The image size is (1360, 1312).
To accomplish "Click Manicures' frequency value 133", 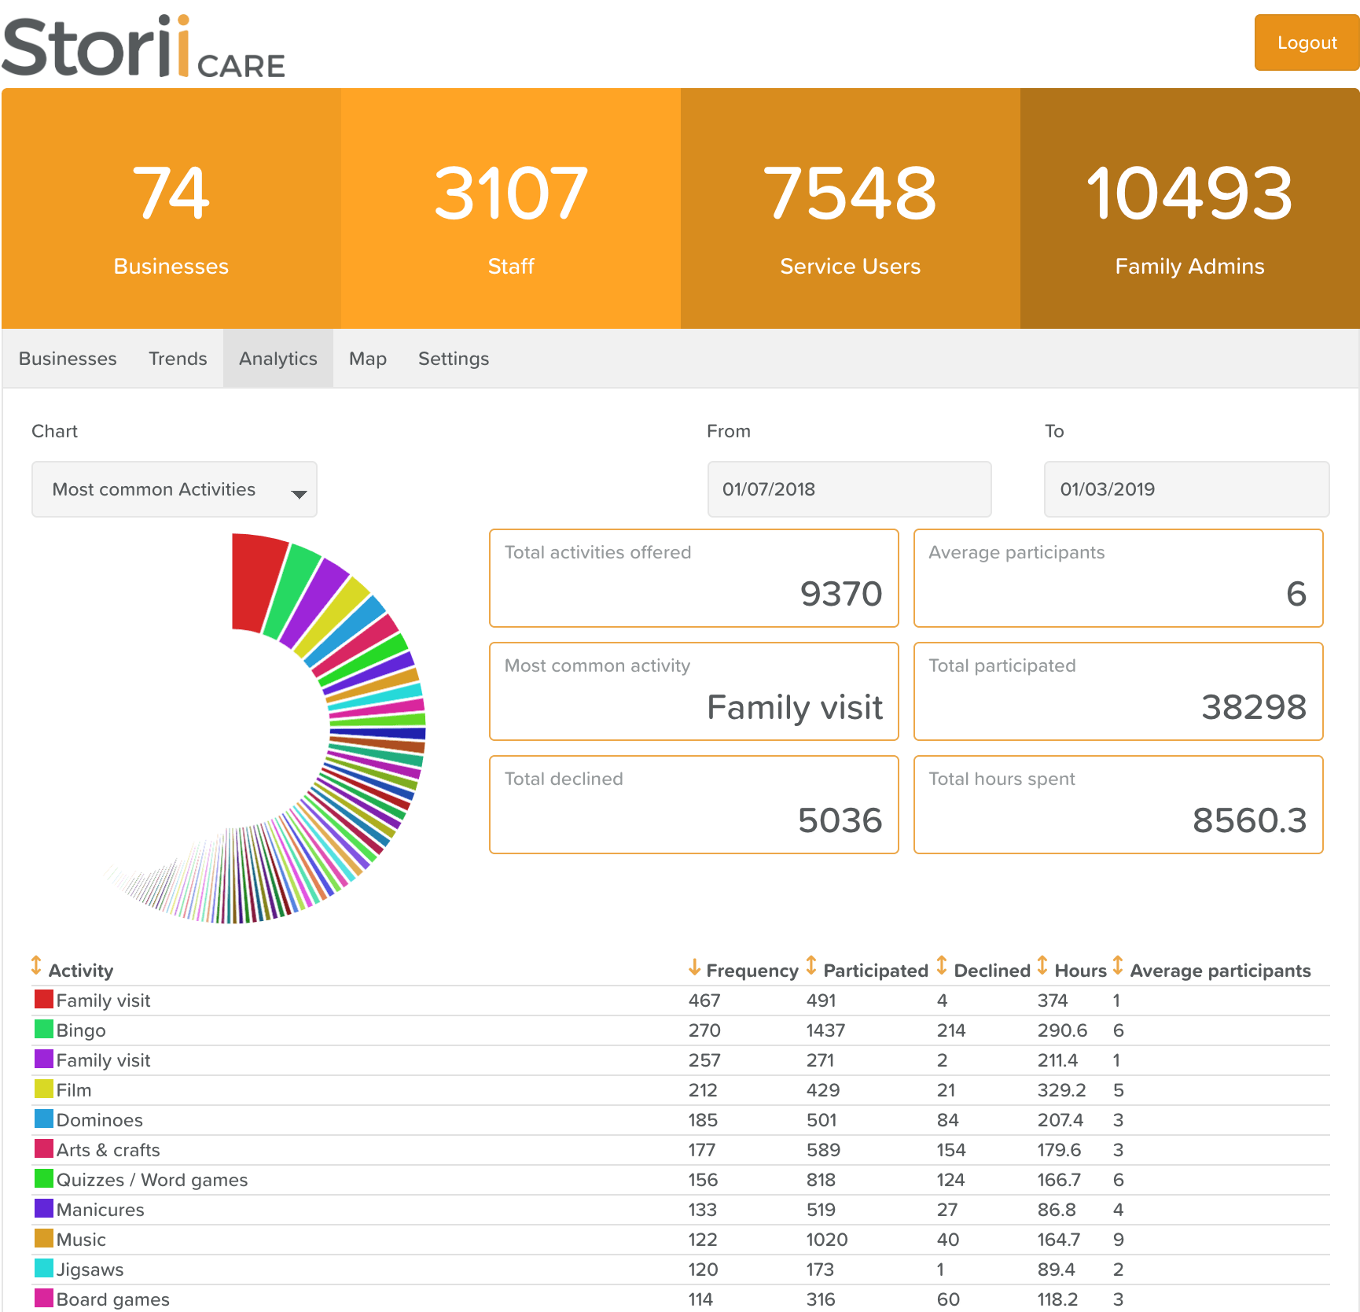I will click(x=703, y=1210).
